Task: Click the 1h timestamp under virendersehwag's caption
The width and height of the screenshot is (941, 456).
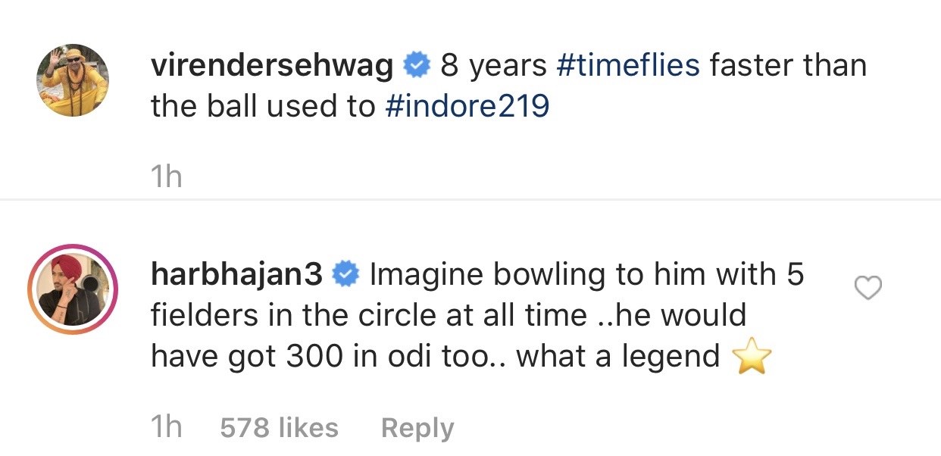Action: pos(167,177)
